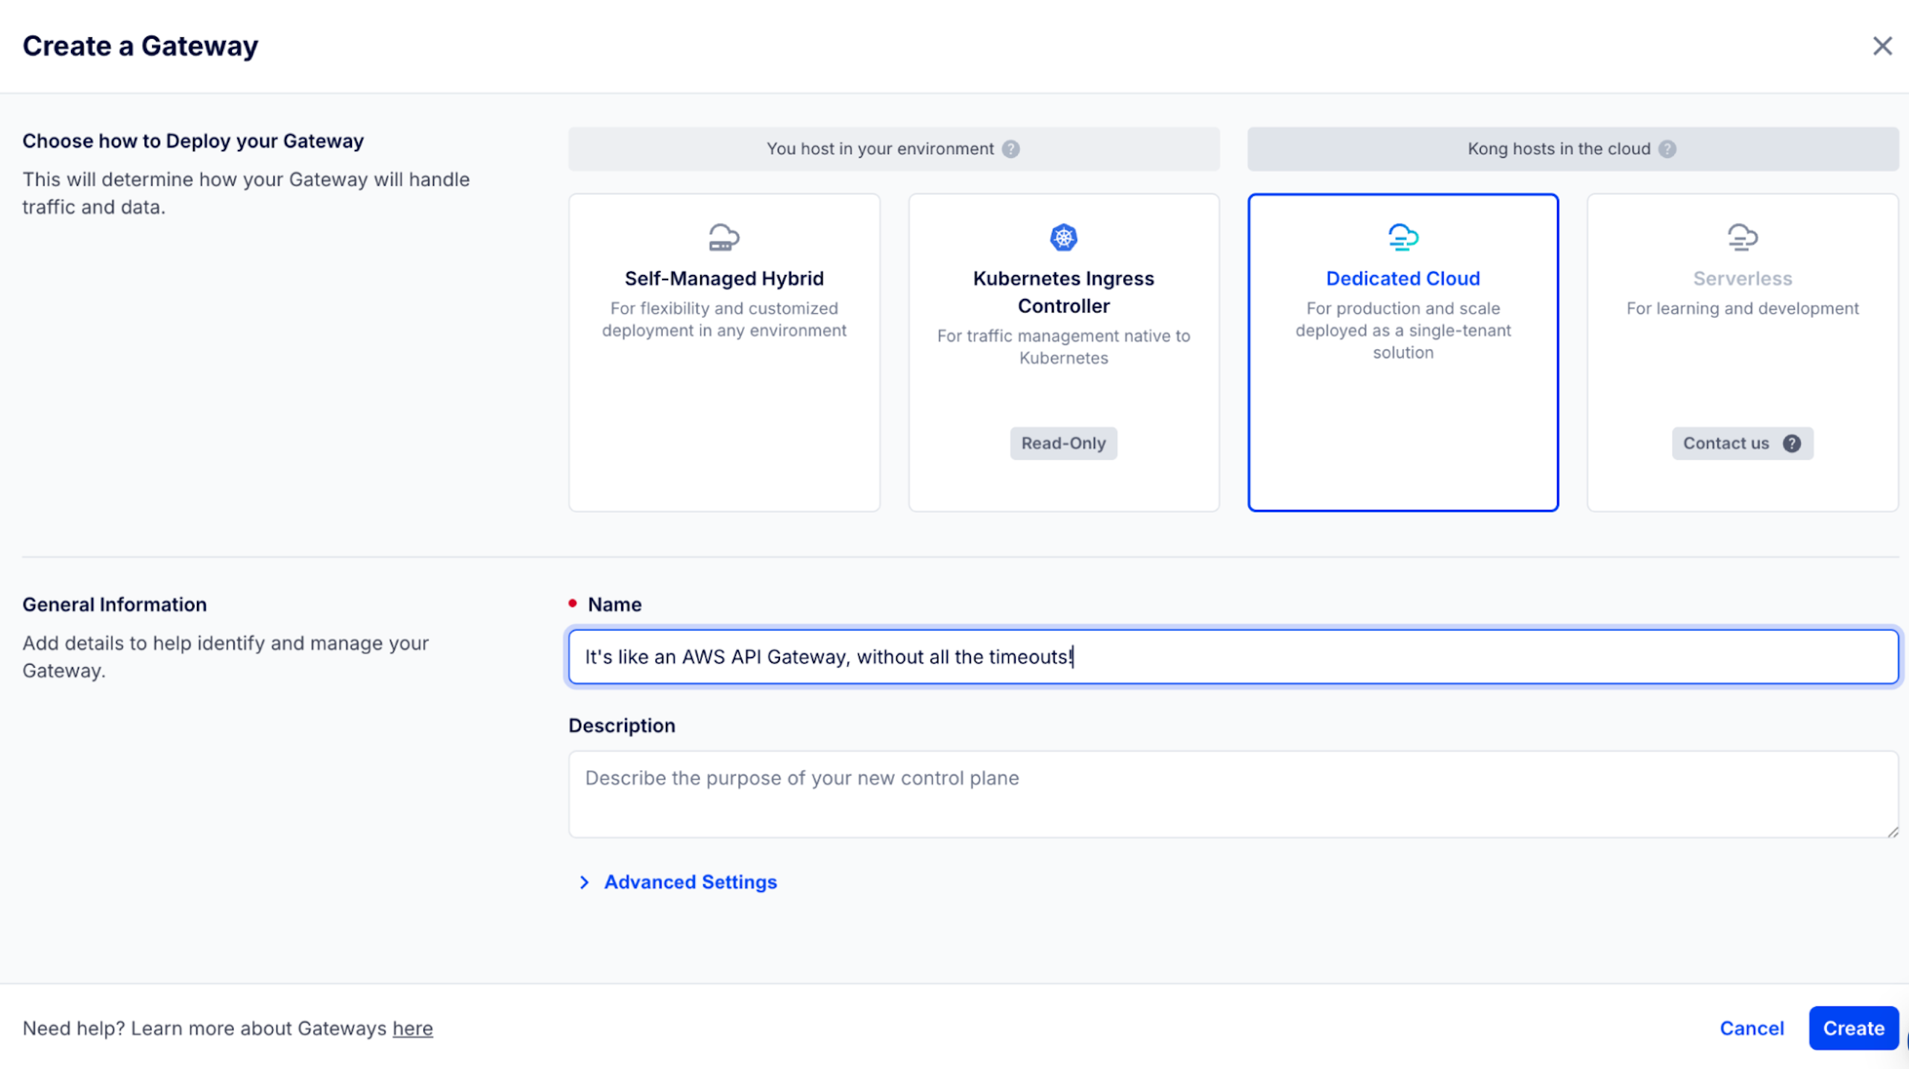Viewport: 1909px width, 1069px height.
Task: Click help icon beside 'Kong hosts in the cloud'
Action: coord(1667,149)
